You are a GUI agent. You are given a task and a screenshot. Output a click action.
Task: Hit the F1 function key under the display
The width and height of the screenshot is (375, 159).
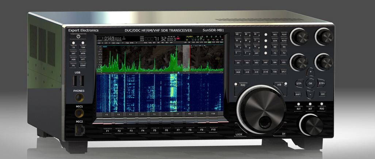pos(107,131)
